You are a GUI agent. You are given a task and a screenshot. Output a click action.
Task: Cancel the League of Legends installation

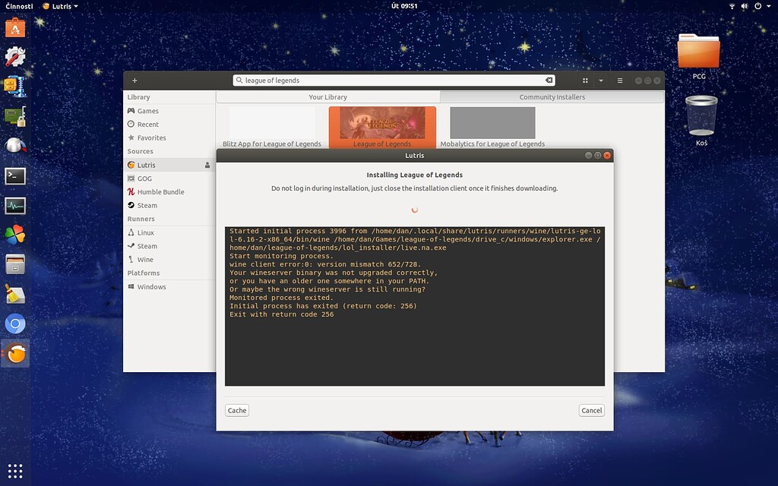591,410
